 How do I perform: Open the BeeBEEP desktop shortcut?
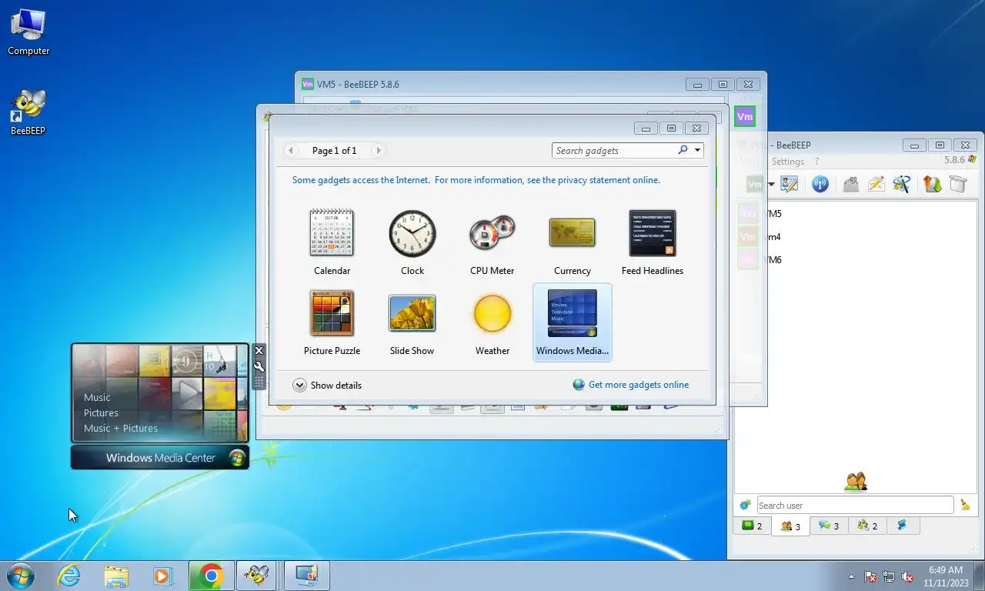[28, 112]
